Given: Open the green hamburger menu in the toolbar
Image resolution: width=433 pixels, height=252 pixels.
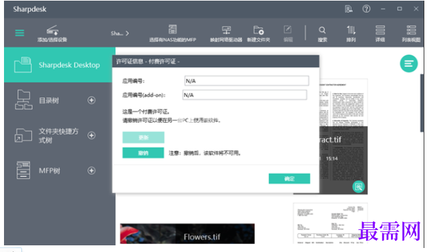Looking at the screenshot, I should (19, 33).
